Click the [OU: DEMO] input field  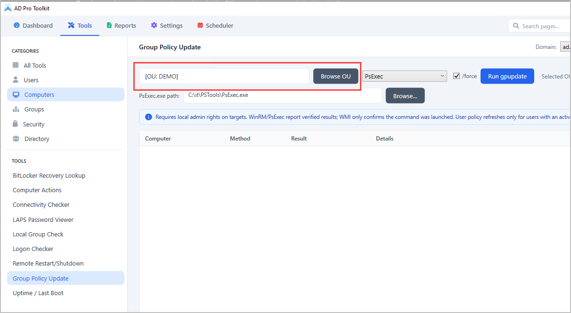(224, 76)
